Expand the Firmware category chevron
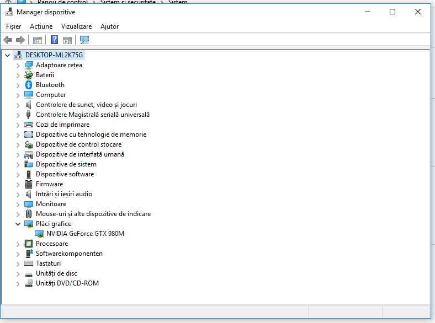The width and height of the screenshot is (435, 323). click(18, 185)
